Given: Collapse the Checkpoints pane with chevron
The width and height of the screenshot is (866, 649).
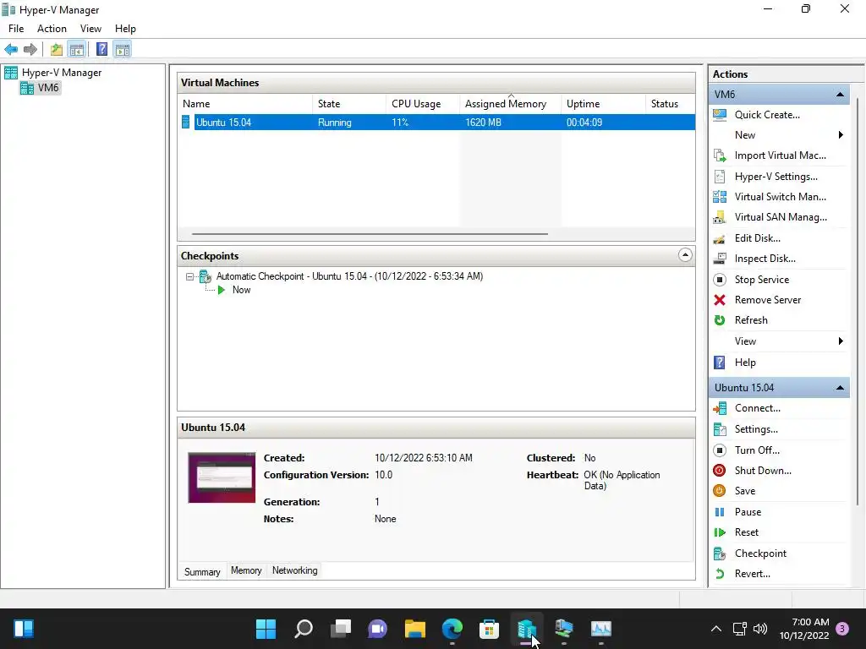Looking at the screenshot, I should click(685, 255).
